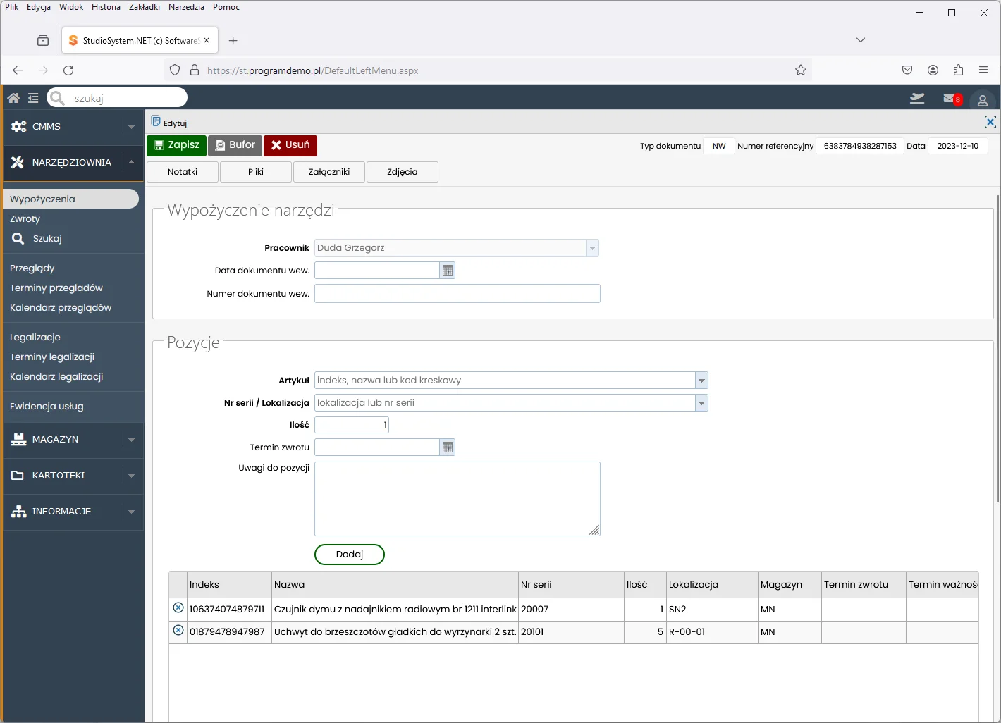The width and height of the screenshot is (1001, 723).
Task: Open the user profile icon
Action: (982, 100)
